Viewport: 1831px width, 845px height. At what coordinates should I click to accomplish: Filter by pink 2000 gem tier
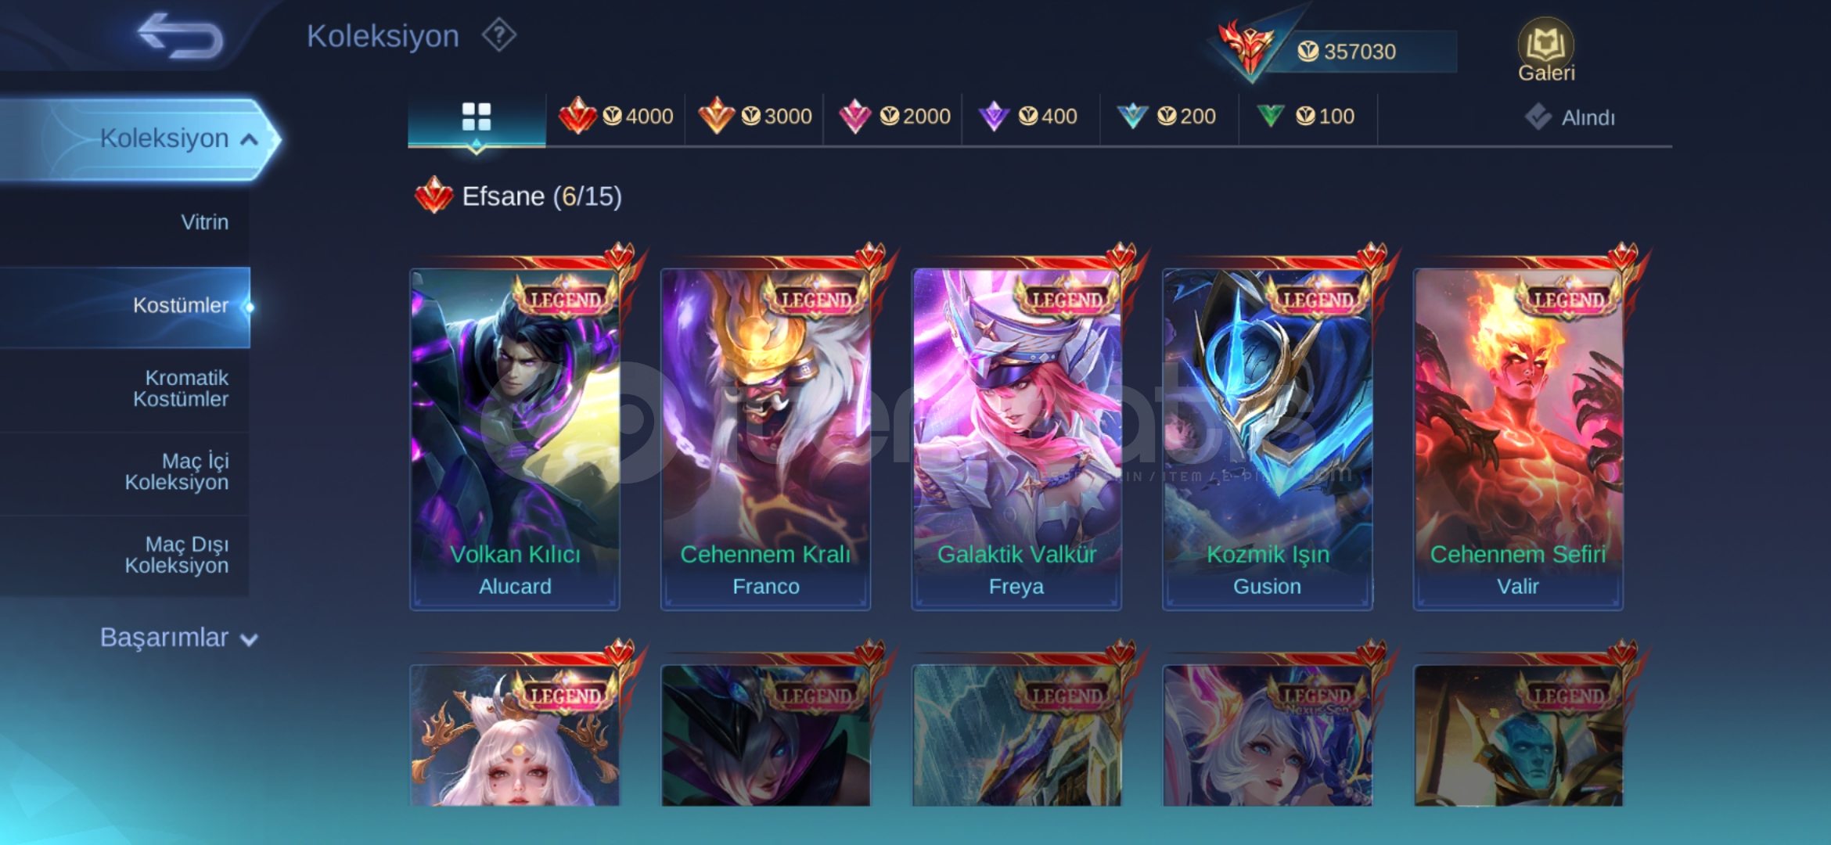click(894, 117)
